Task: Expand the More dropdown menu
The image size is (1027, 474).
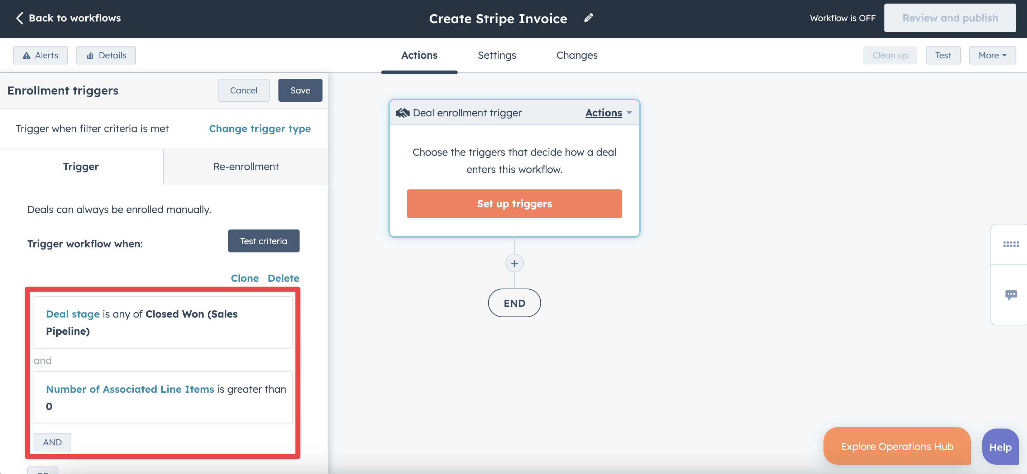Action: [992, 55]
